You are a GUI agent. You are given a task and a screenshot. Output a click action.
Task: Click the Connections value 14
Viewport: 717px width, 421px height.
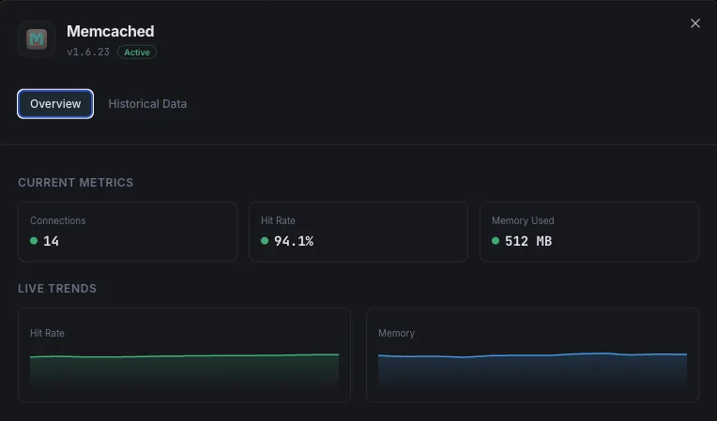tap(51, 241)
